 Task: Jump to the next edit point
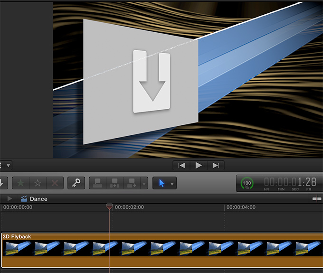[x=216, y=165]
